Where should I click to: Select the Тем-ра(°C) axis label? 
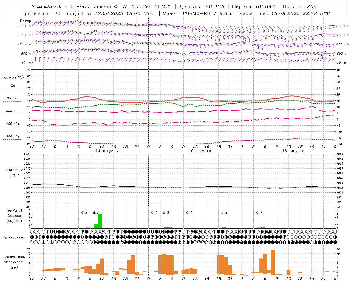coord(13,78)
